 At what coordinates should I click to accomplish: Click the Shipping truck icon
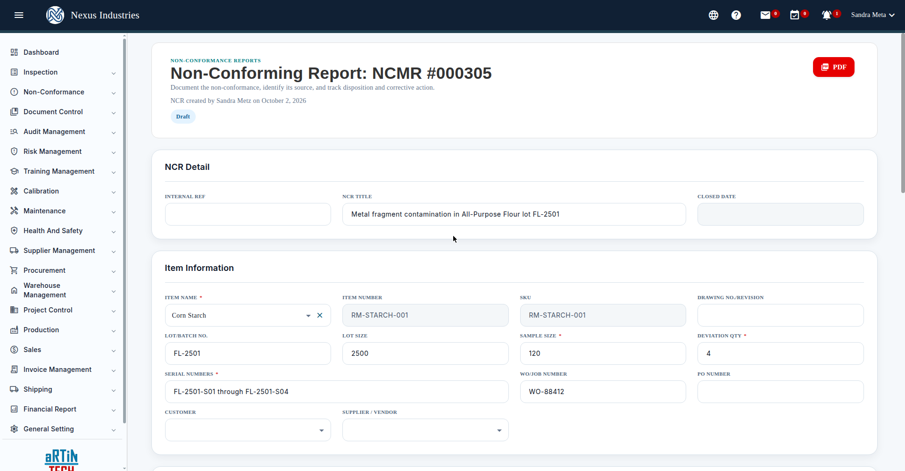[14, 389]
